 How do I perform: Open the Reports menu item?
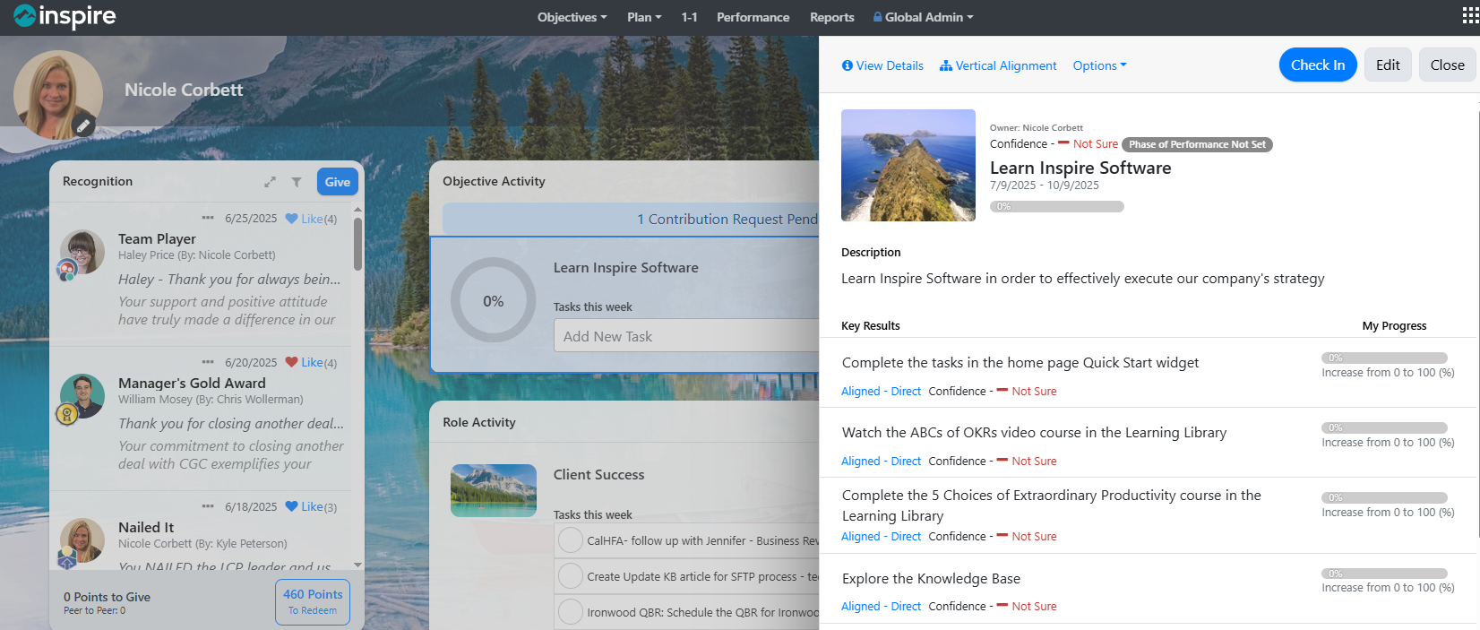point(831,17)
